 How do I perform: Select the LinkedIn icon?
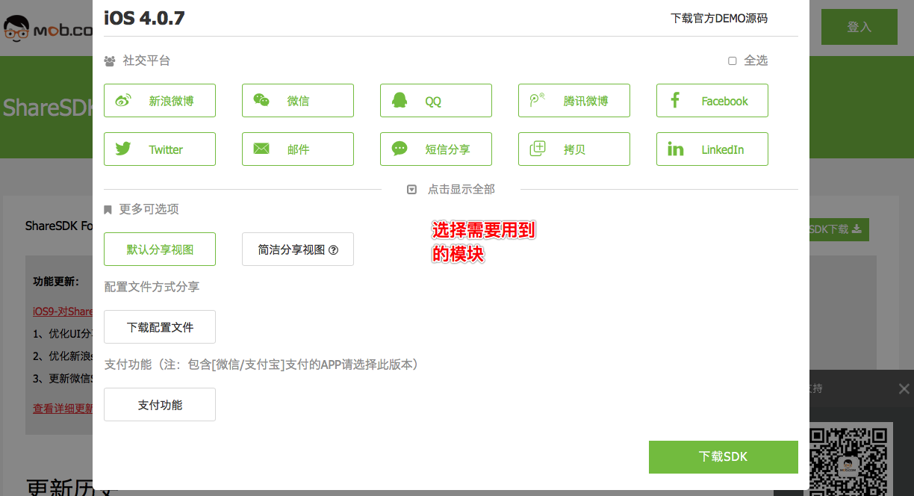tap(675, 149)
